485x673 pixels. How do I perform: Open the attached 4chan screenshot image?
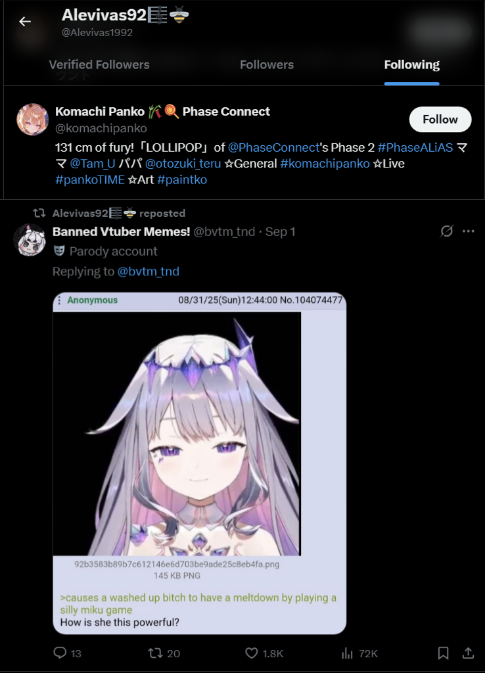(x=200, y=463)
